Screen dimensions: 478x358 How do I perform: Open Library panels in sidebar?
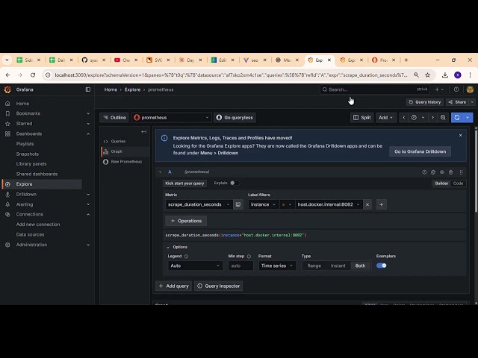[x=31, y=164]
